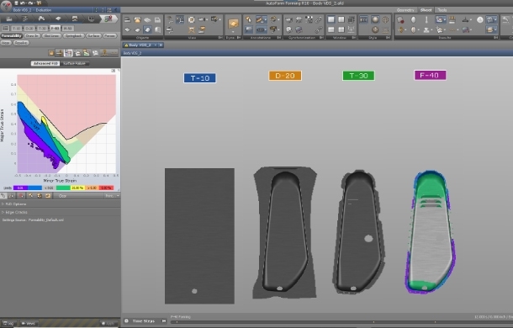Click the chain link icon in Synchronization group
The height and width of the screenshot is (328, 513).
(x=319, y=19)
